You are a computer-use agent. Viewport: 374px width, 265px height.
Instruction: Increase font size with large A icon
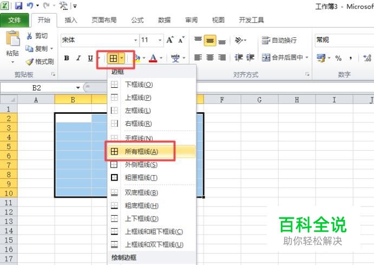pos(170,40)
